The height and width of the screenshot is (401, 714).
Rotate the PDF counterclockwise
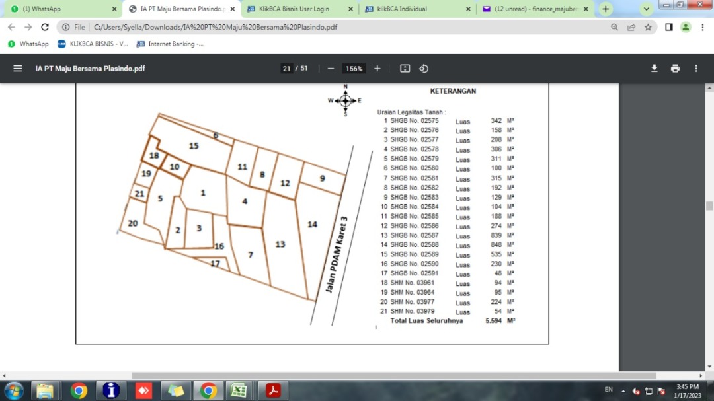(424, 69)
